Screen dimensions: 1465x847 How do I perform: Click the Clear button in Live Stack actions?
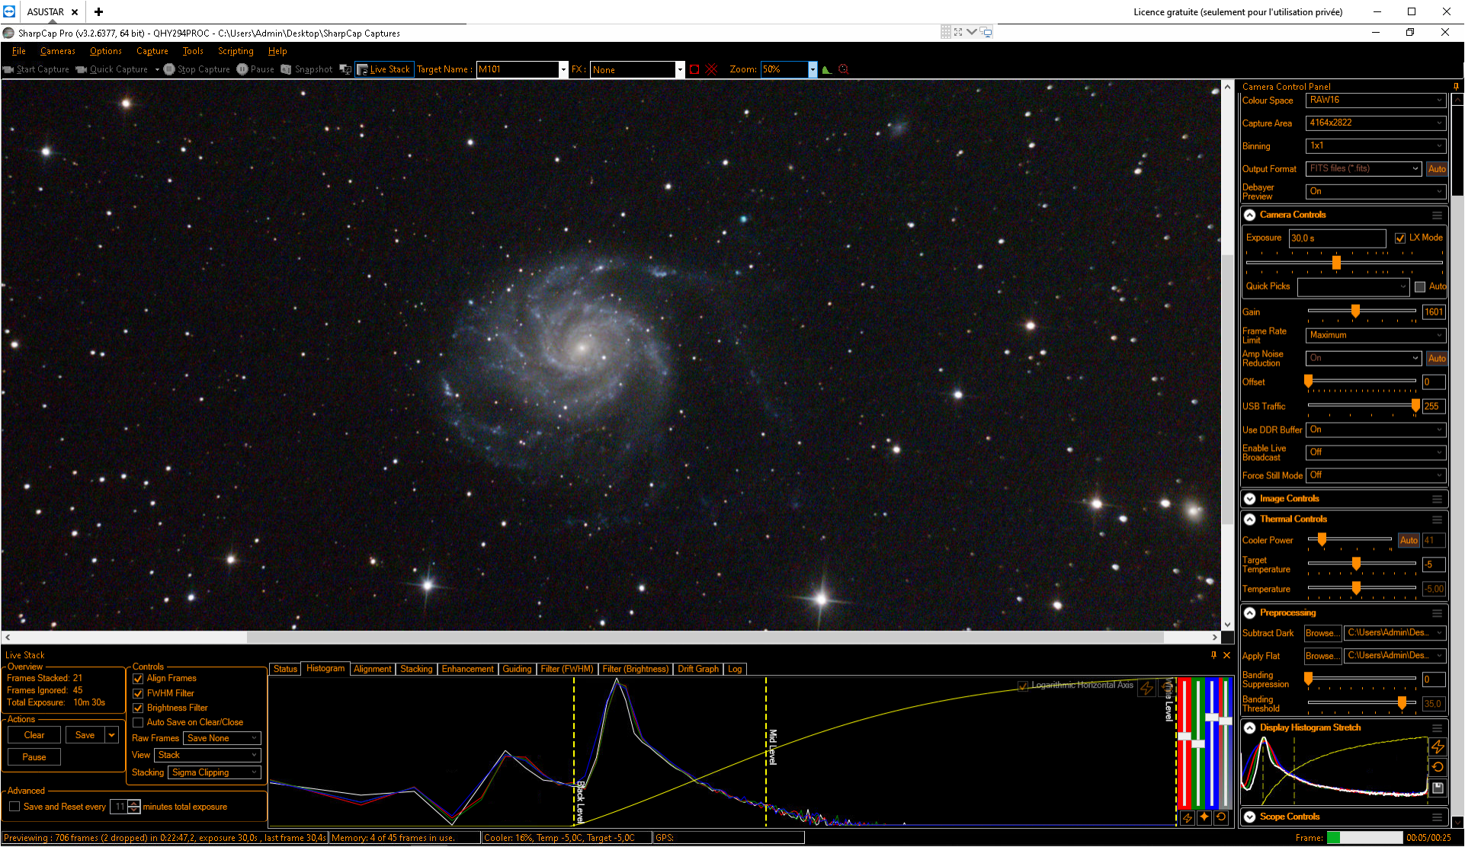click(34, 735)
